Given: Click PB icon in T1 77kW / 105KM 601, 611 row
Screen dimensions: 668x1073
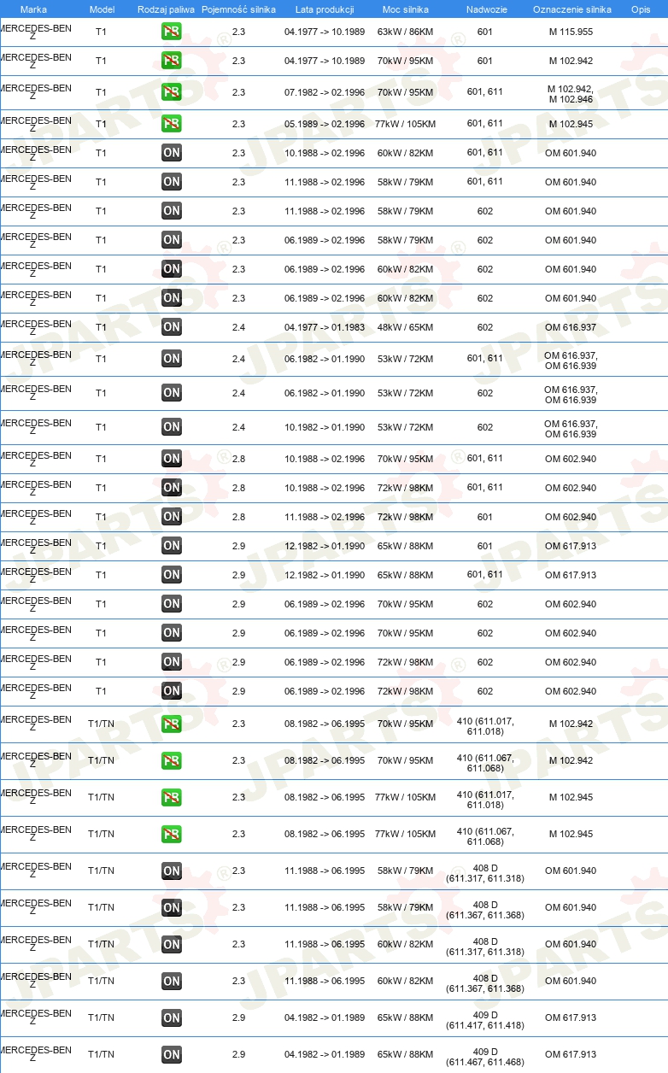Looking at the screenshot, I should coord(171,124).
